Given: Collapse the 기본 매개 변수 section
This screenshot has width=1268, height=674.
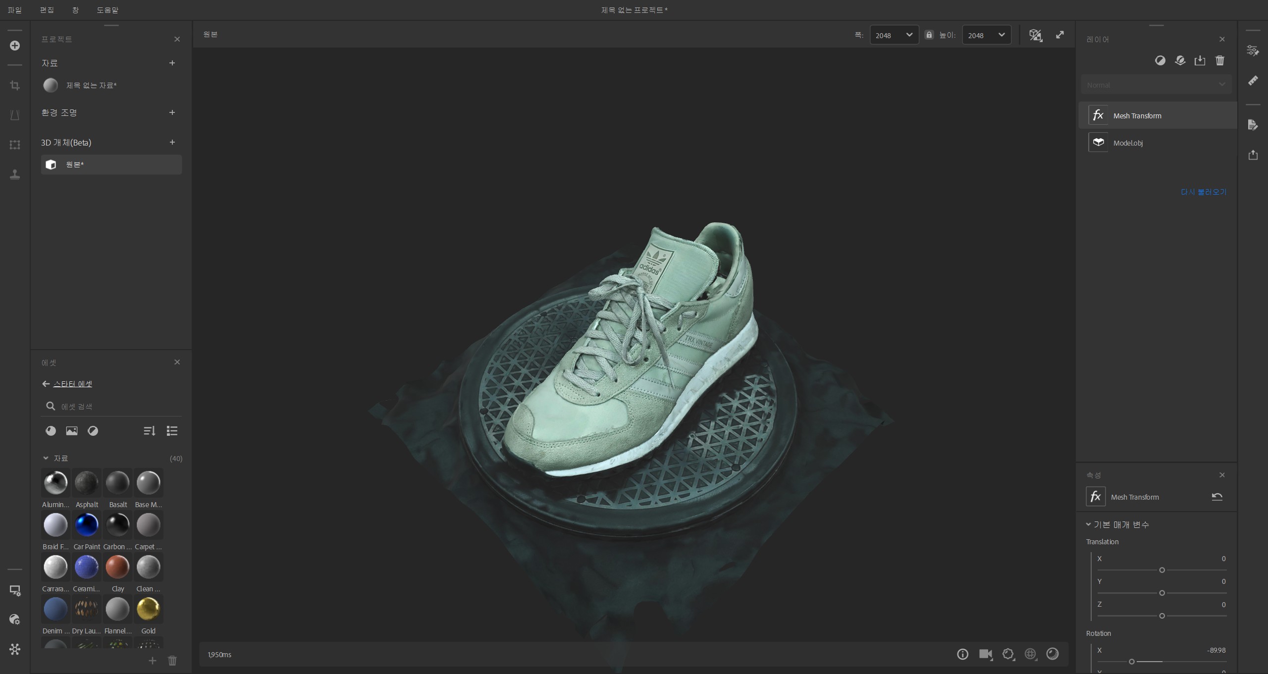Looking at the screenshot, I should (1088, 524).
